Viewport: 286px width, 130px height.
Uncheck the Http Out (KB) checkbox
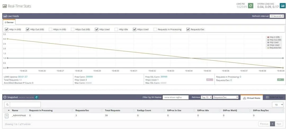[28, 29]
